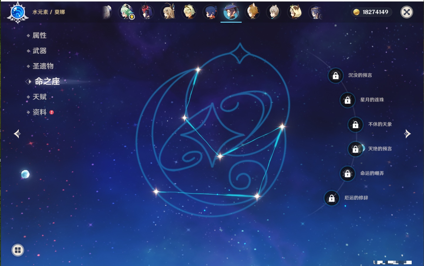
Task: Switch to next character with right arrow
Action: (407, 134)
